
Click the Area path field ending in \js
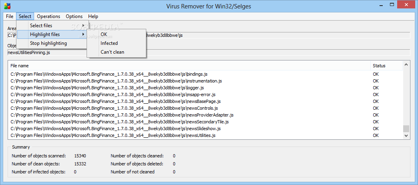coord(209,35)
